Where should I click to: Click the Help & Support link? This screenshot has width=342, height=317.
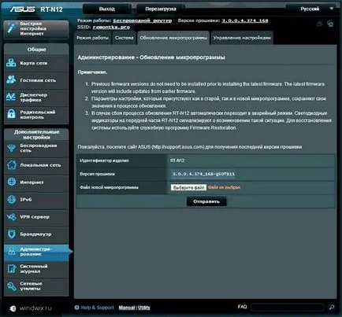98,308
